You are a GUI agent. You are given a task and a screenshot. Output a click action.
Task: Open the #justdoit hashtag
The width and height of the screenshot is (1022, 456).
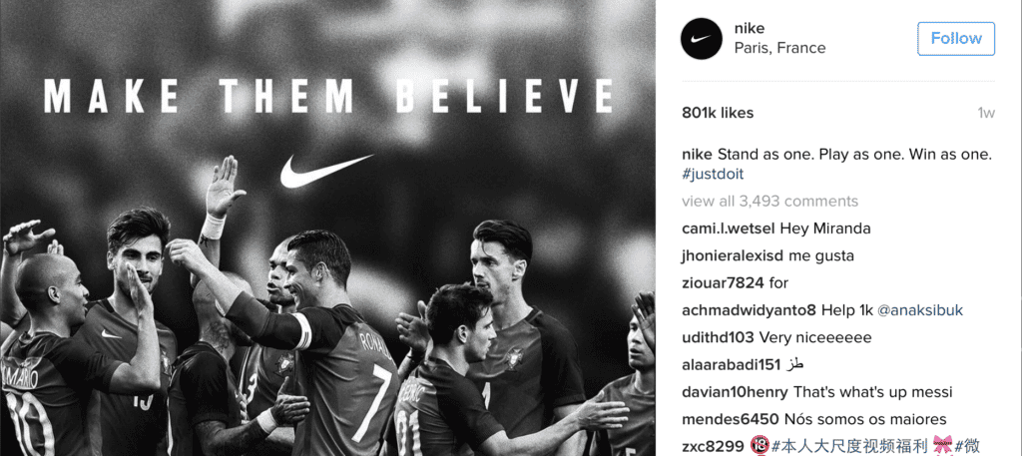click(x=713, y=175)
